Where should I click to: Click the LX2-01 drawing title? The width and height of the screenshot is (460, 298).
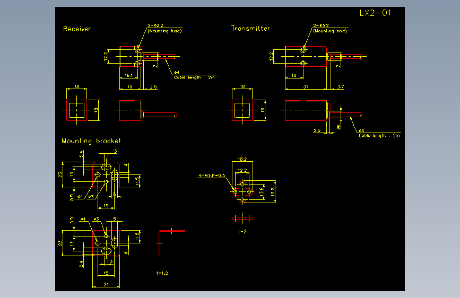click(375, 13)
